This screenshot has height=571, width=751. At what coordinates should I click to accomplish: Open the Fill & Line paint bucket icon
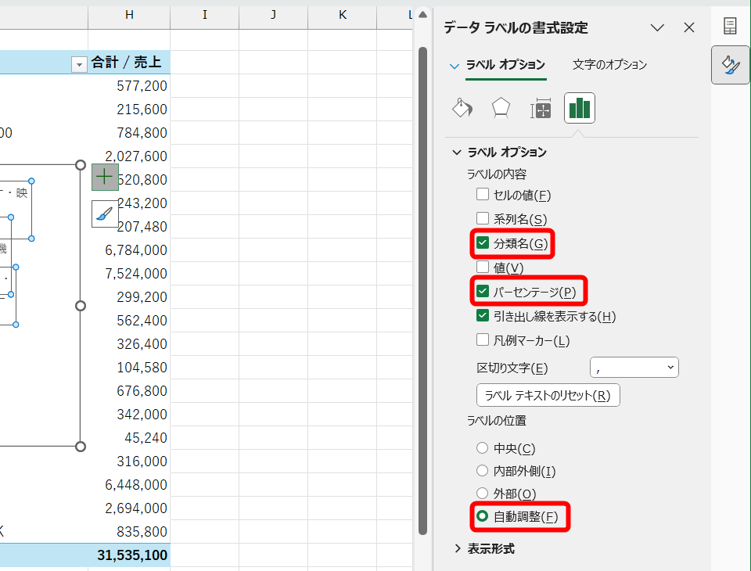462,108
